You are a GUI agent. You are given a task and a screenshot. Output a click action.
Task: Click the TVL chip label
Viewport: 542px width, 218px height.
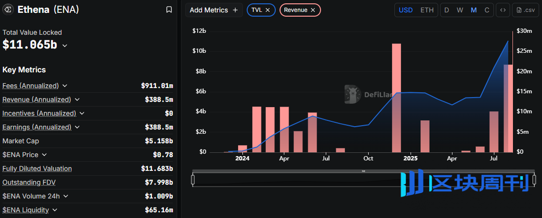[257, 10]
